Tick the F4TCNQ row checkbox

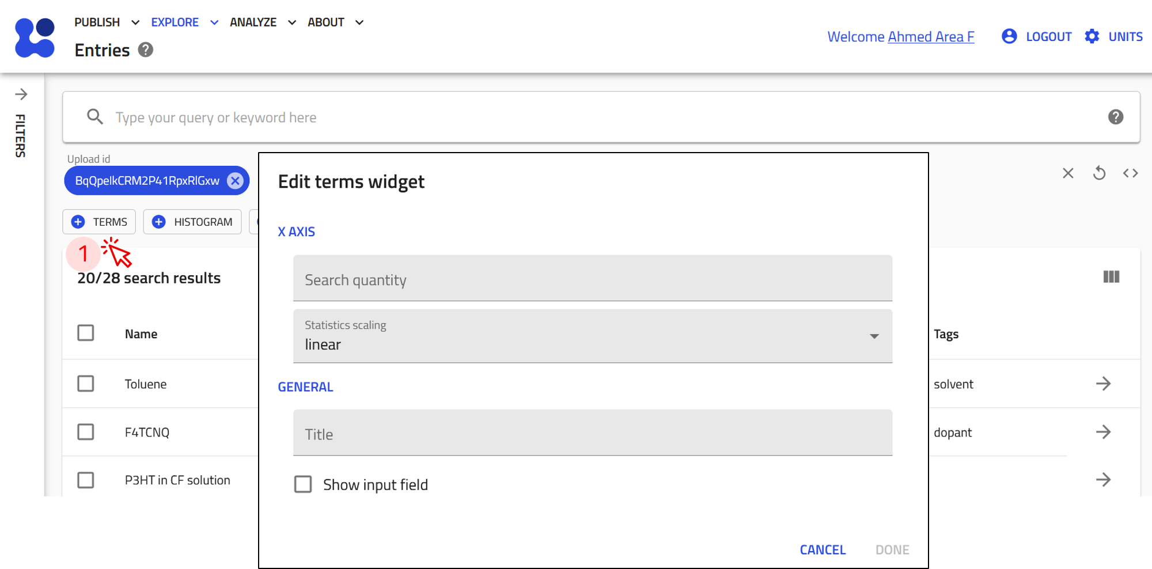(x=86, y=432)
